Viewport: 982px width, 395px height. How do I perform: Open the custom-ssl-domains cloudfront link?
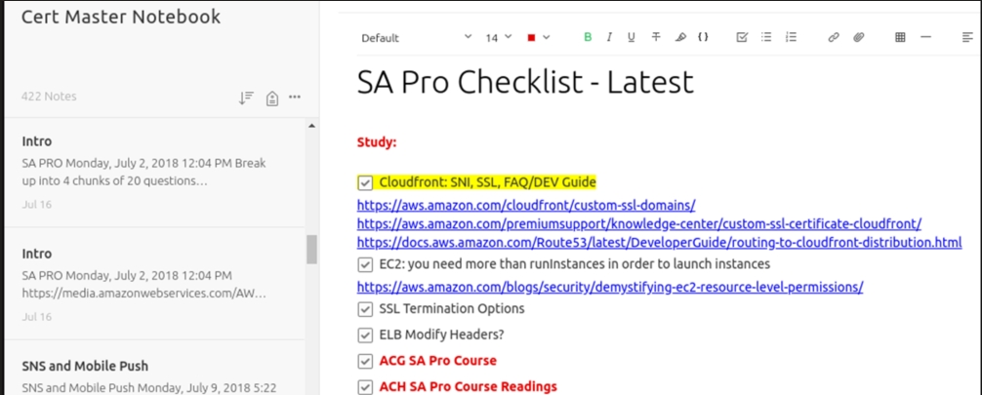[526, 206]
